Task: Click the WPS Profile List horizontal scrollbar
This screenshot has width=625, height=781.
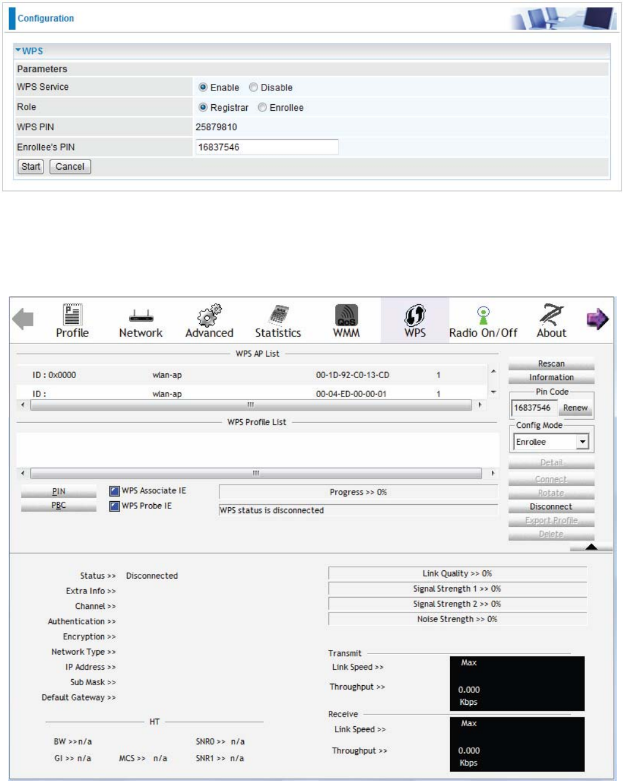Action: (256, 474)
